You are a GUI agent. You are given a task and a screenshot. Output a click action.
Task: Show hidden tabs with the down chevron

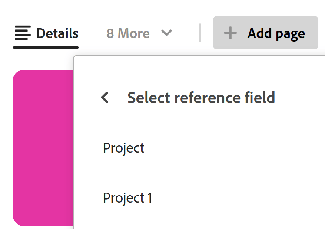click(x=166, y=33)
